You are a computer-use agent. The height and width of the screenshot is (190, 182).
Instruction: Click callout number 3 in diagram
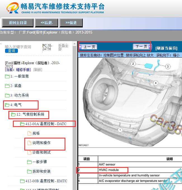click(168, 66)
